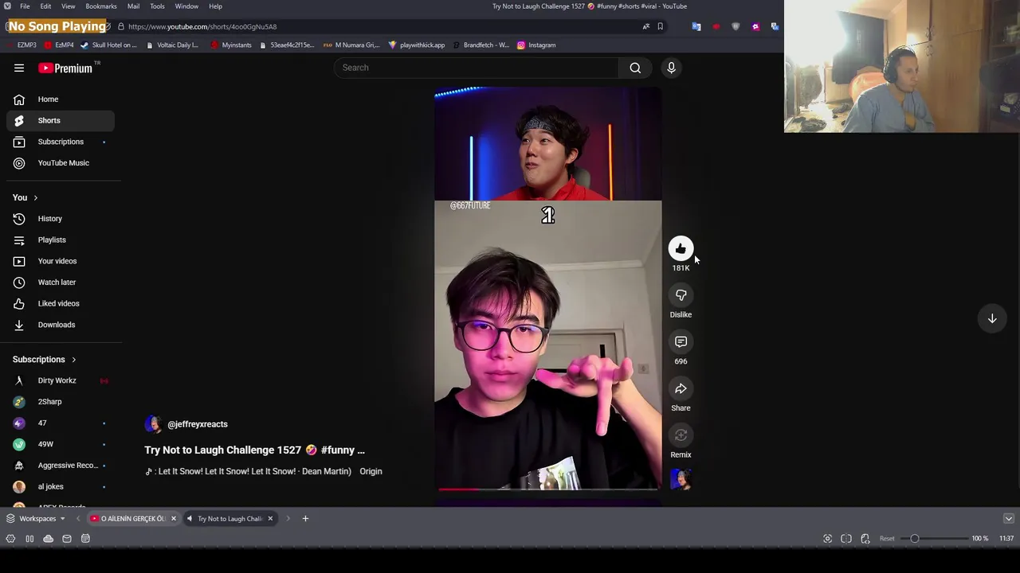Expand the You section chevron
The height and width of the screenshot is (573, 1020).
[x=35, y=197]
